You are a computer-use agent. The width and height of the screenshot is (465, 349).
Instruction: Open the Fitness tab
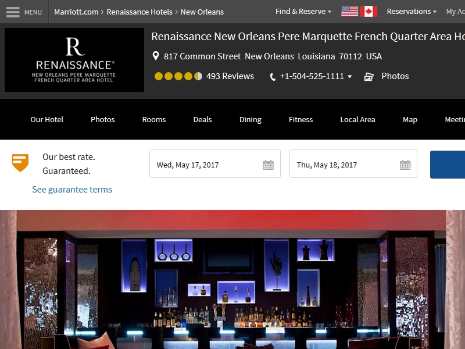pos(301,119)
